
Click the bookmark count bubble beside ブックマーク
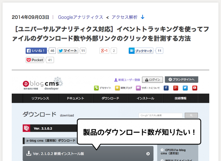(159, 51)
